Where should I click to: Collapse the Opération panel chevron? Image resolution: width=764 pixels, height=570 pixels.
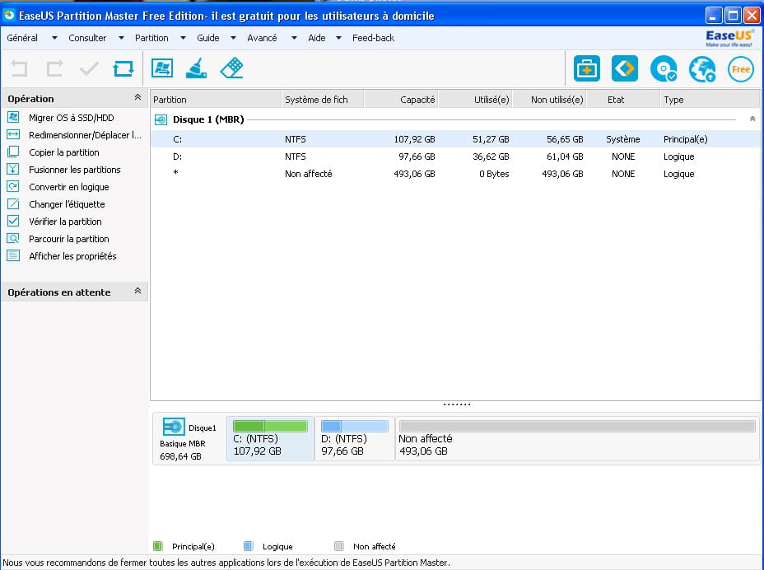(x=137, y=97)
